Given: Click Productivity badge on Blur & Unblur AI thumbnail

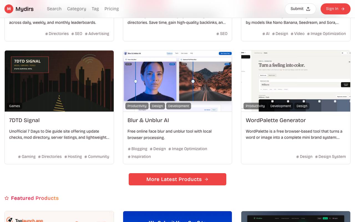Looking at the screenshot, I should pyautogui.click(x=137, y=106).
